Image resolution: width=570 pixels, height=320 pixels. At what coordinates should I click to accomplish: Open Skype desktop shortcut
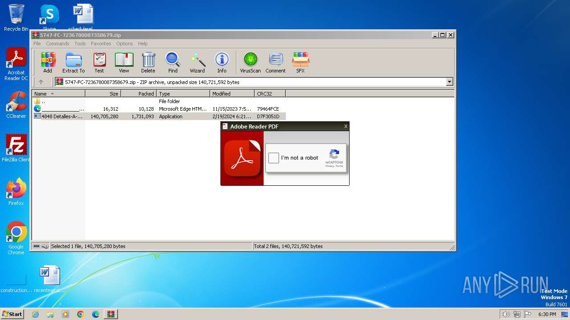click(49, 17)
